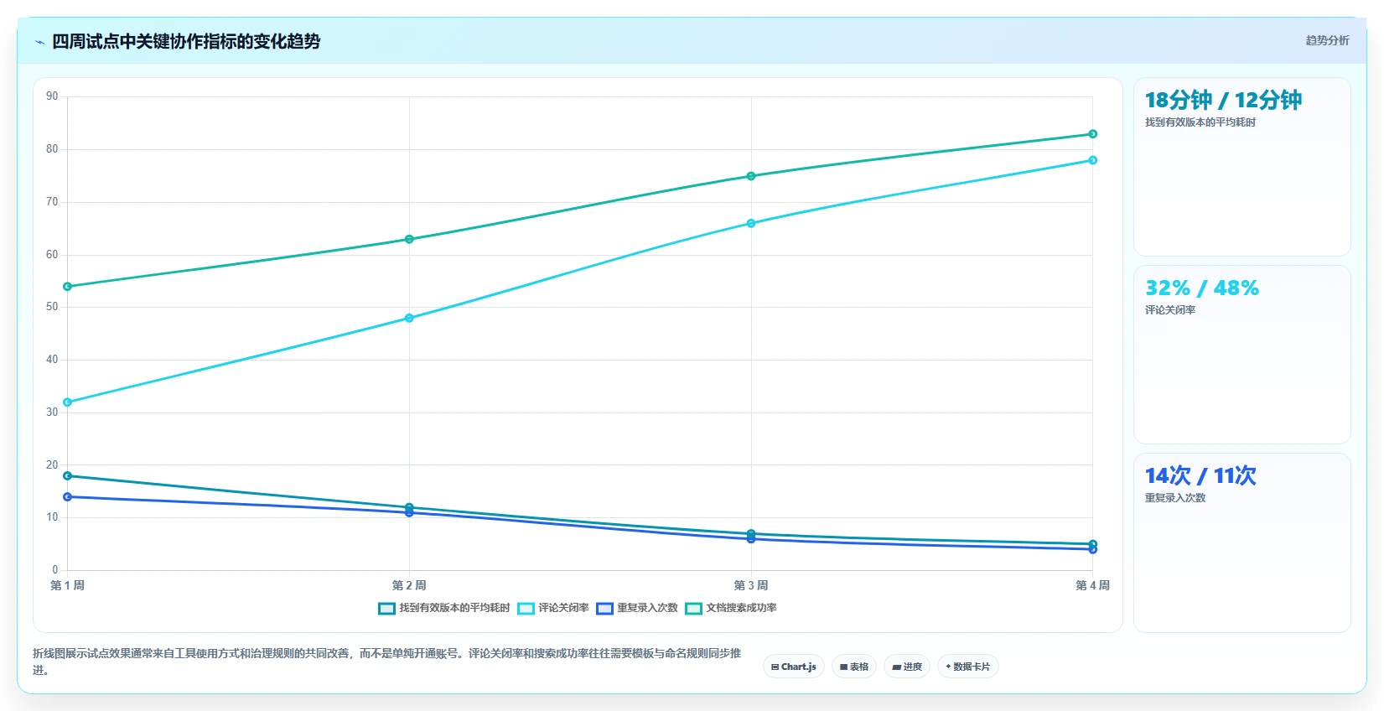Click the y-axis value 50
The height and width of the screenshot is (711, 1384).
(52, 307)
